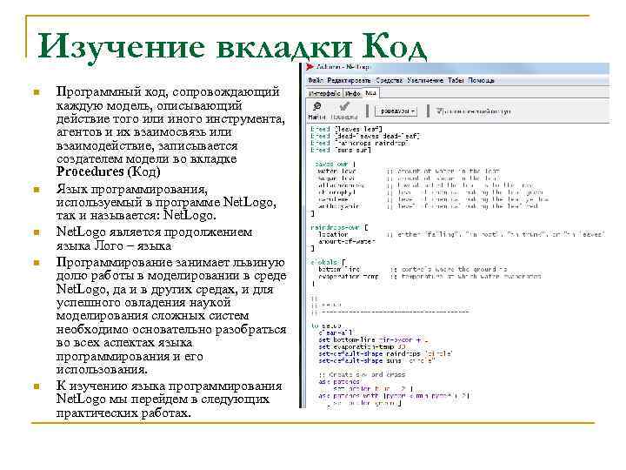
Task: Click the 'chlorophyll' variable line
Action: 337,192
